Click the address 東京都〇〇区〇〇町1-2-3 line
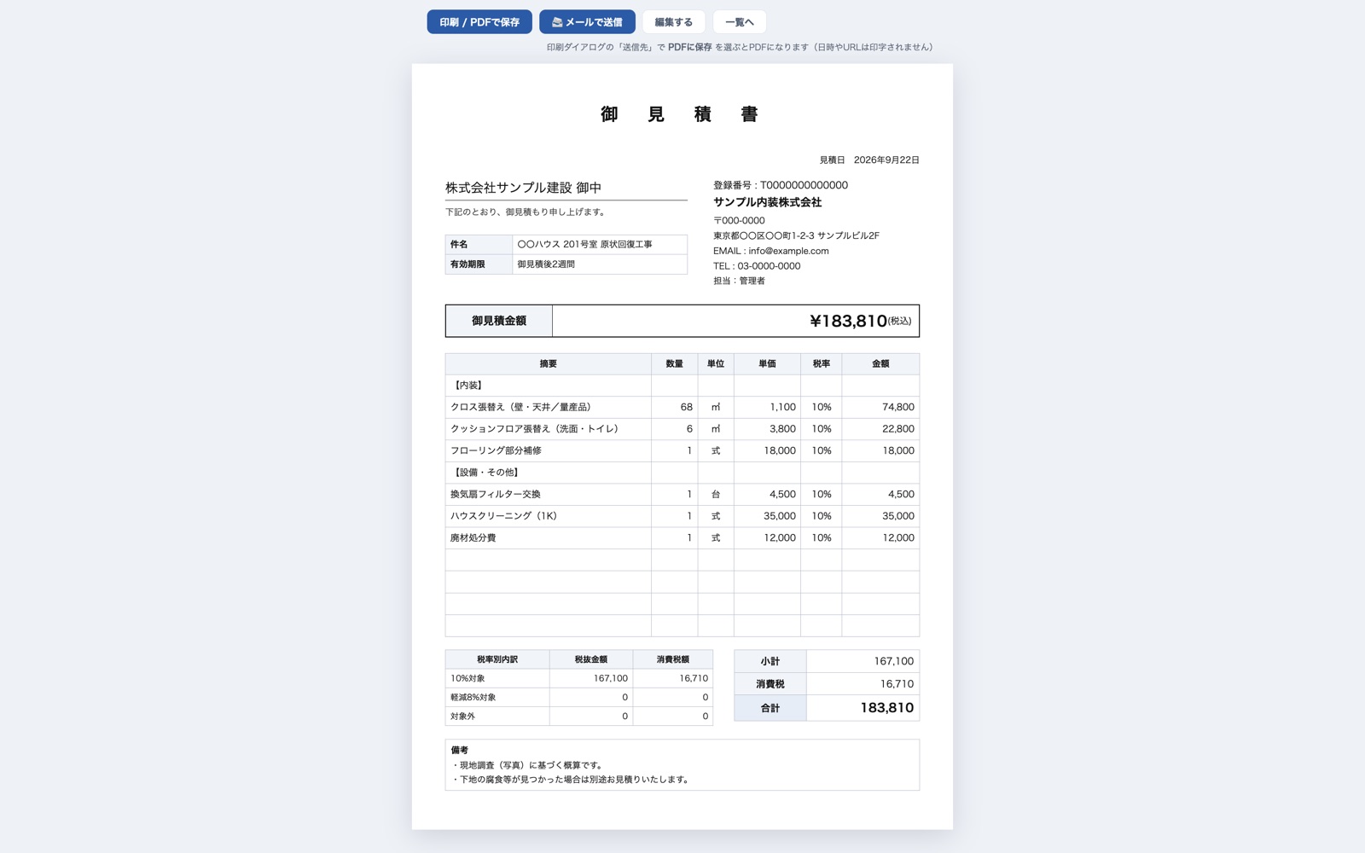 point(796,235)
